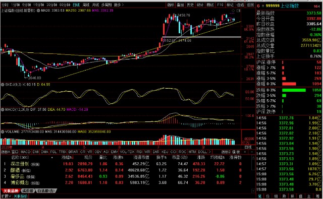Click the F10 button
The width and height of the screenshot is (323, 199).
tap(220, 5)
